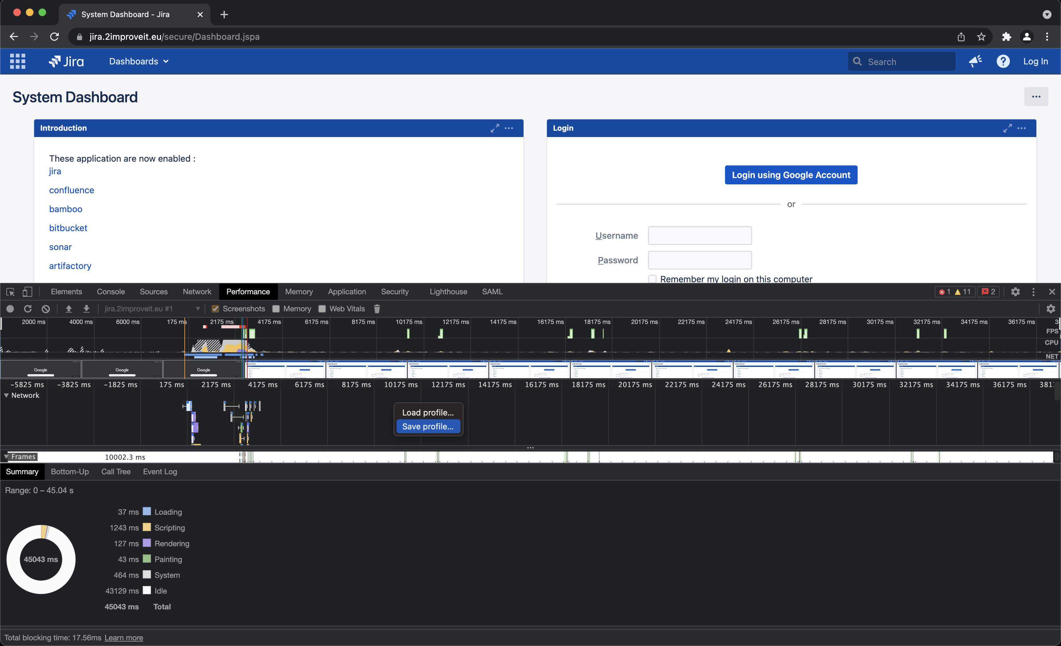
Task: Start recording performance profile
Action: (x=10, y=309)
